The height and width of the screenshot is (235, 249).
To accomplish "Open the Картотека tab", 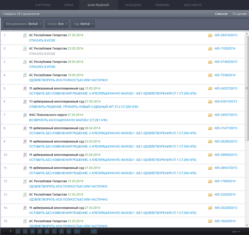I will [x=43, y=5].
